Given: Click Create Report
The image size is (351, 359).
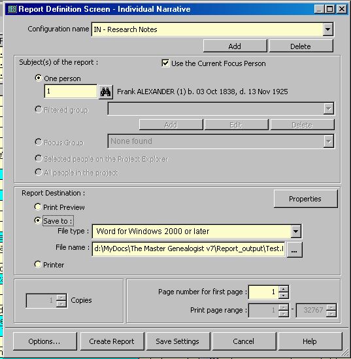Looking at the screenshot, I should point(112,341).
